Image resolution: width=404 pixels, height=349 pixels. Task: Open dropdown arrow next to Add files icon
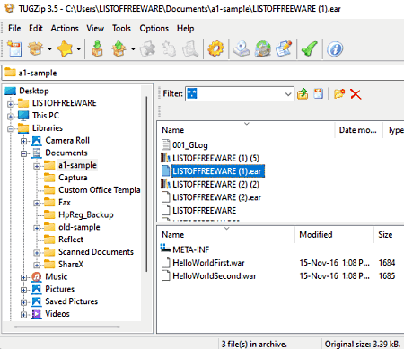133,49
